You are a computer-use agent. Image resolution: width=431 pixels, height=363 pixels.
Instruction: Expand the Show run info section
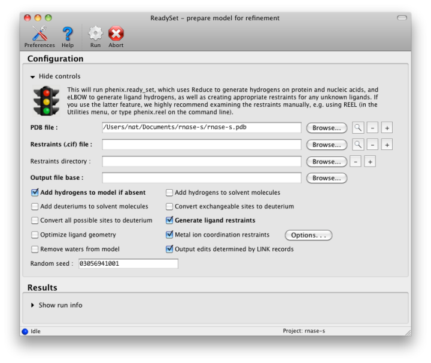33,305
